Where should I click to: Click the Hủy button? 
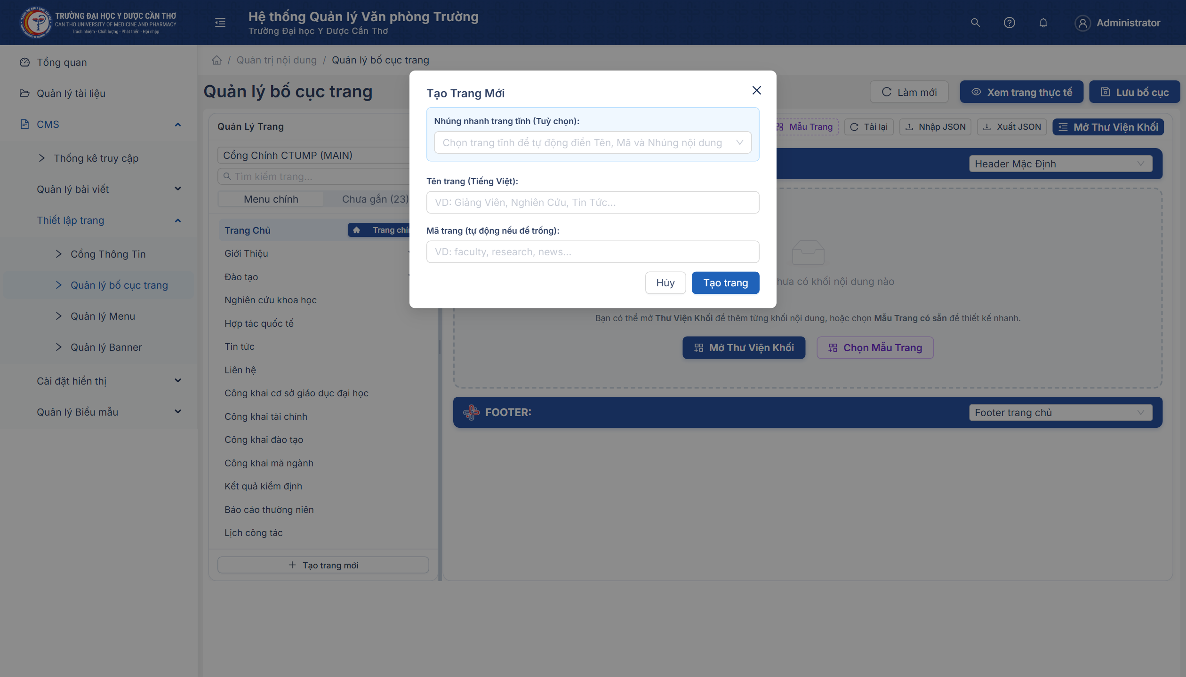665,283
